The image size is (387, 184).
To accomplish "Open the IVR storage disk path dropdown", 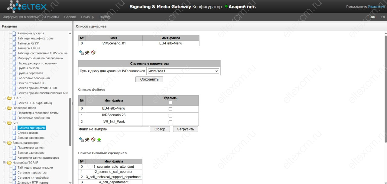I will coord(183,71).
